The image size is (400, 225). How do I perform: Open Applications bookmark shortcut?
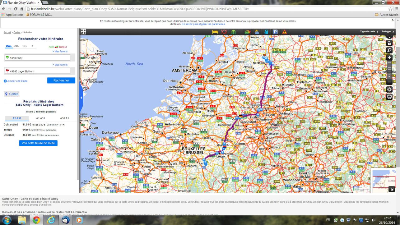pyautogui.click(x=12, y=15)
